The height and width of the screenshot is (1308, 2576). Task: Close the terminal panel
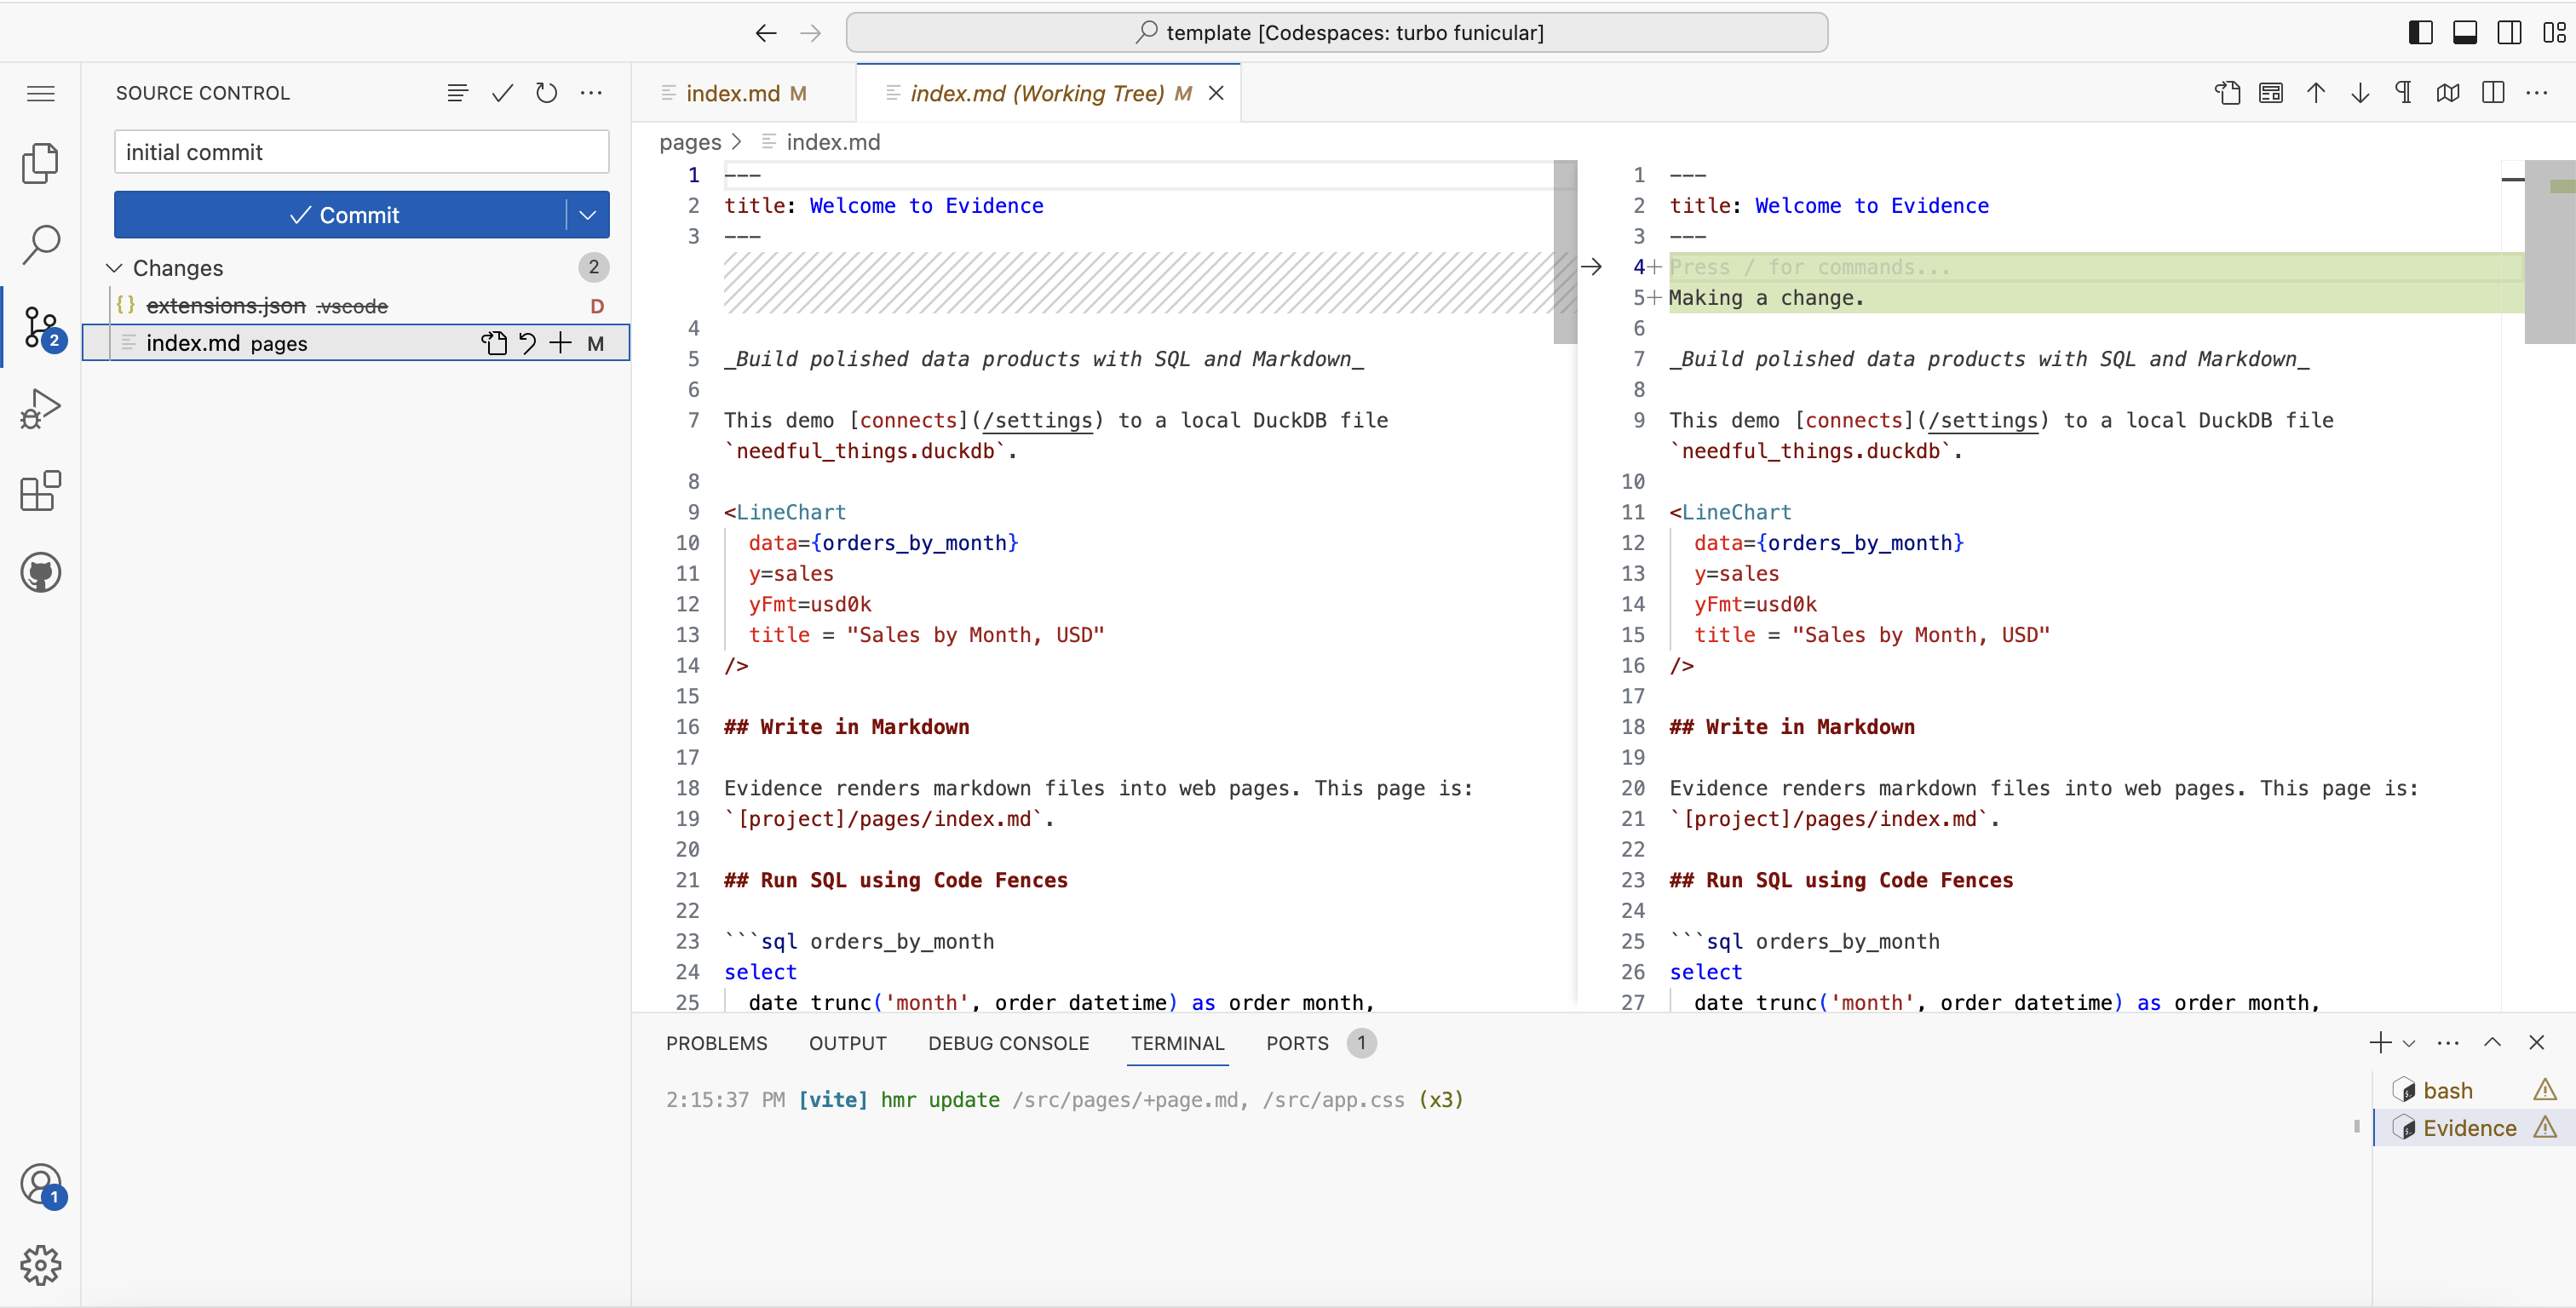point(2536,1043)
